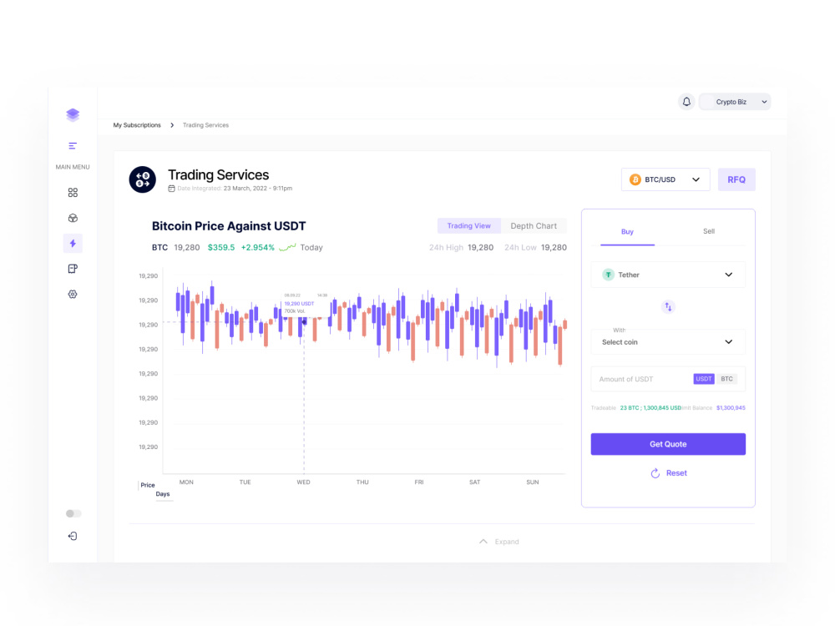Switch to the Sell tab
835x626 pixels.
point(709,231)
